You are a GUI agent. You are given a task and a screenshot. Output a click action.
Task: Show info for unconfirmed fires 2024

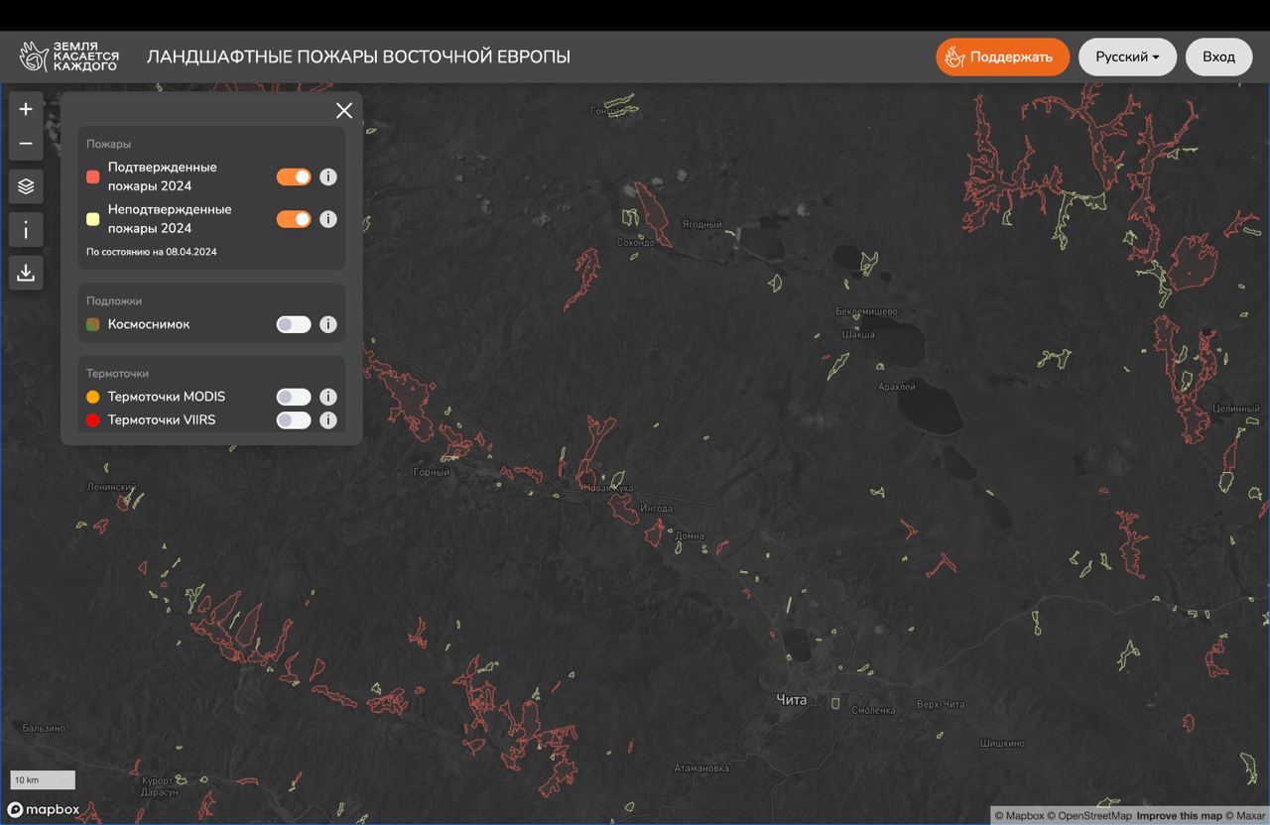click(328, 219)
